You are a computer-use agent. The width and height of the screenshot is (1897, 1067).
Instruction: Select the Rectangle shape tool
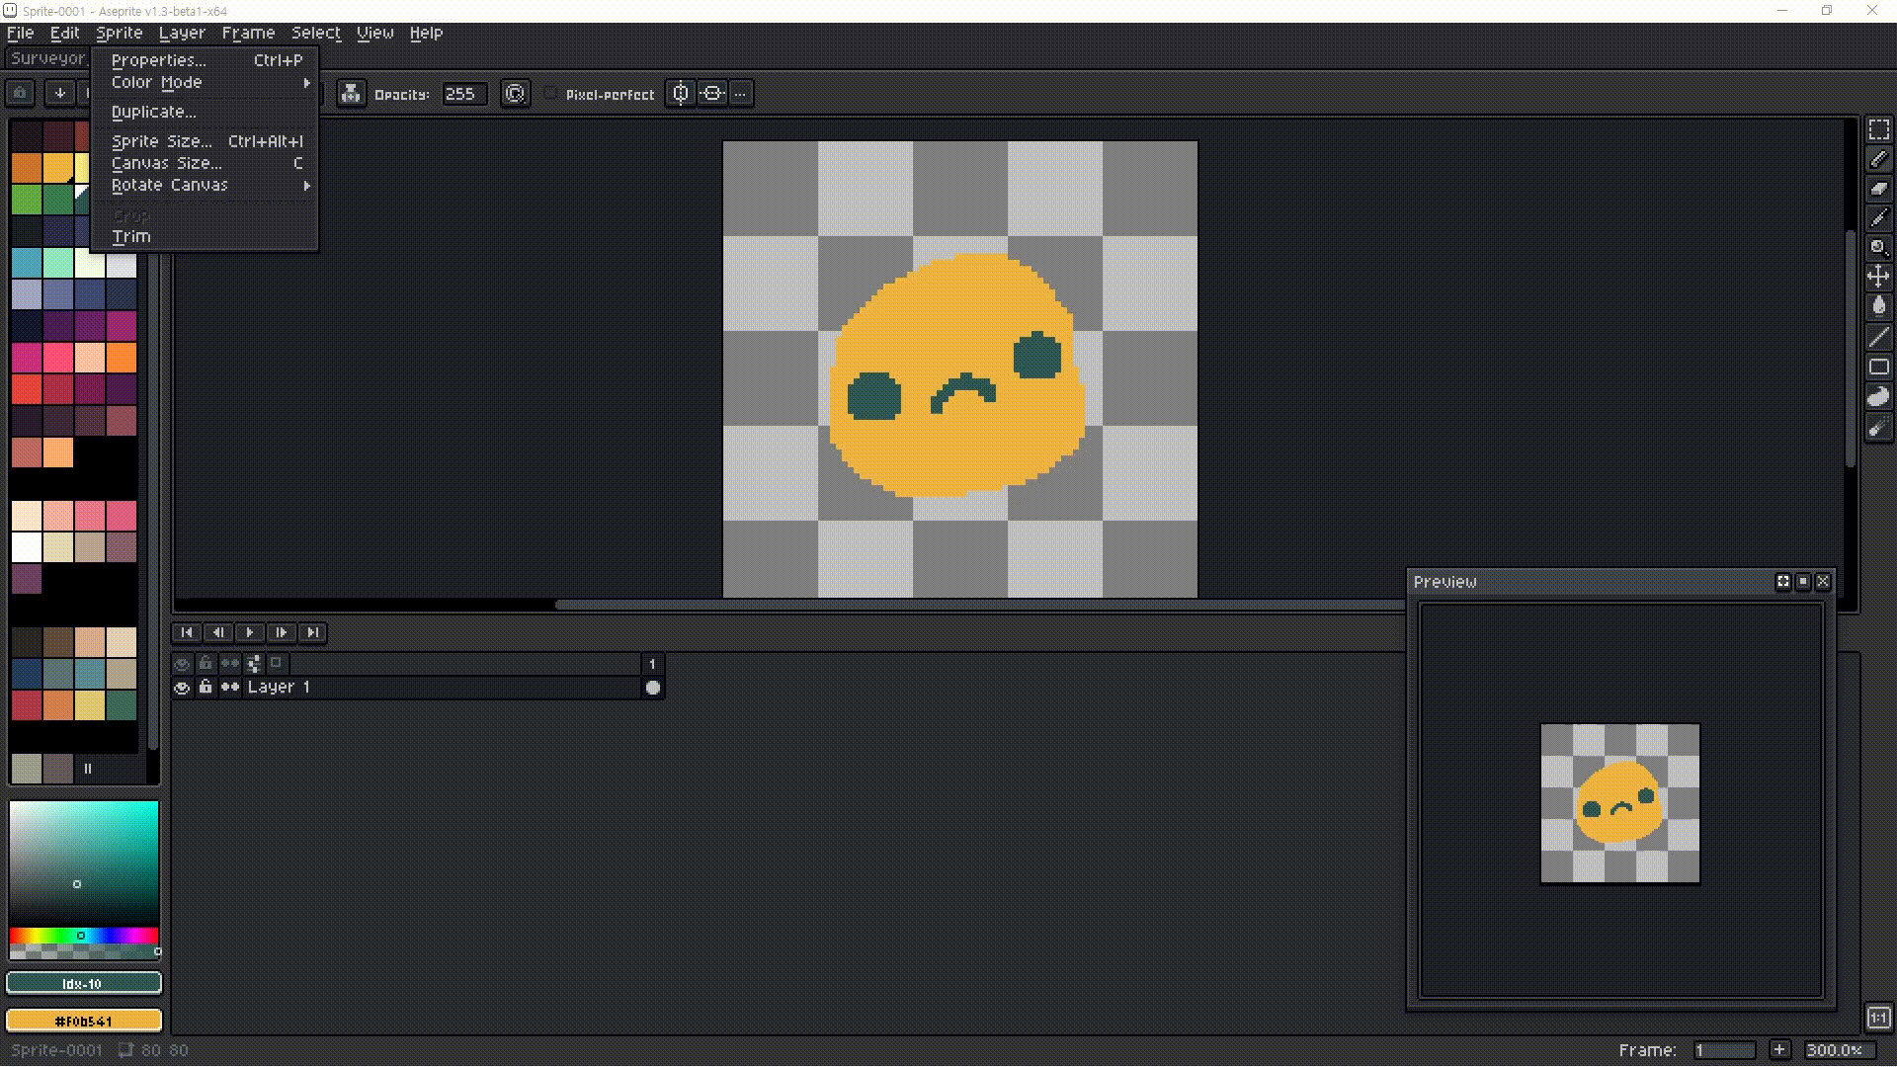[x=1878, y=367]
